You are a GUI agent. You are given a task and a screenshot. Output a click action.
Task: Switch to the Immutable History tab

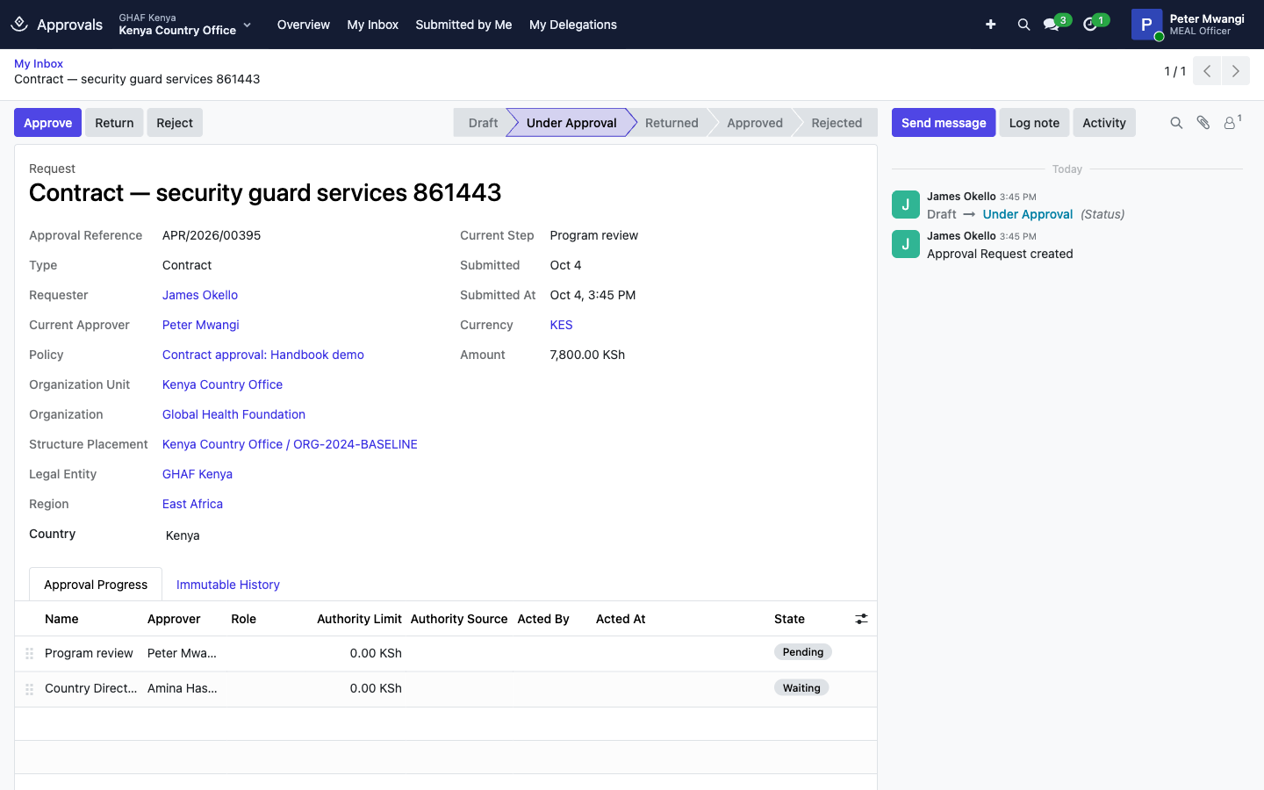228,585
